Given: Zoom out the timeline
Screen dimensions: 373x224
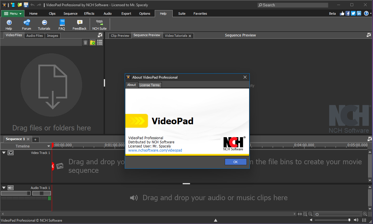Looking at the screenshot, I should point(310,214).
